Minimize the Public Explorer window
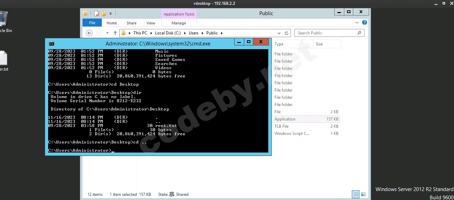 tap(339, 12)
